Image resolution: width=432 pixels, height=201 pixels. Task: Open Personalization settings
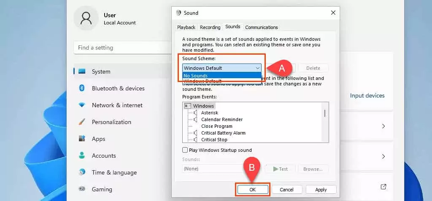coord(111,122)
